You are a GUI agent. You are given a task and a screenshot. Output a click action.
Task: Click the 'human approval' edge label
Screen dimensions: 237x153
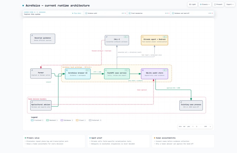click(x=142, y=90)
